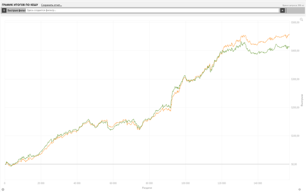Click the 'Раздачи' x-axis title

(147, 188)
